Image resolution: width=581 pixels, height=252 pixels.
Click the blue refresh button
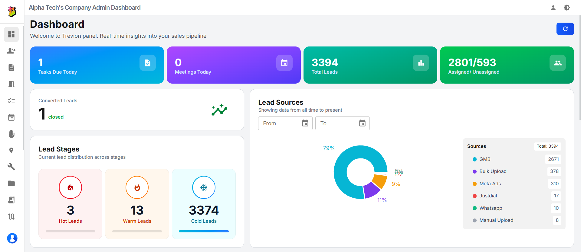(565, 29)
